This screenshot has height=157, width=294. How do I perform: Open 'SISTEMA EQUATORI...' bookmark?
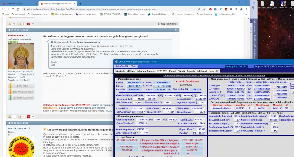coord(111,14)
